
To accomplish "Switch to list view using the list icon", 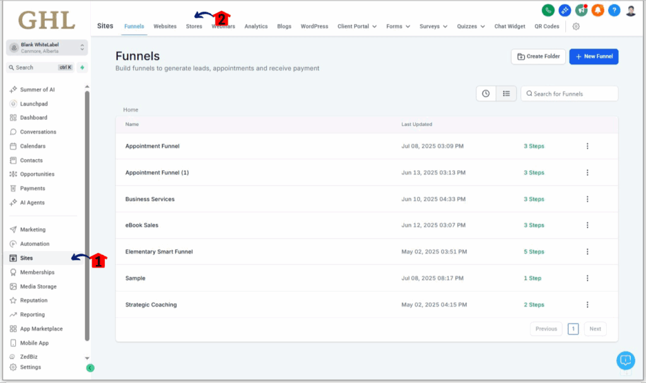I will pyautogui.click(x=506, y=93).
